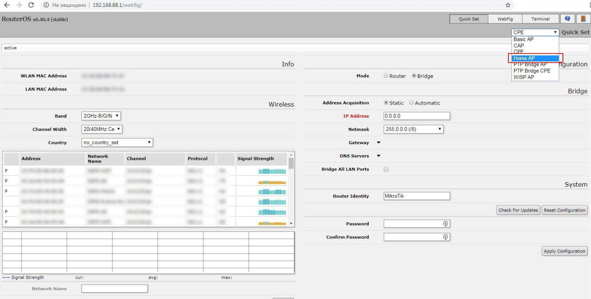Open the Netmask dropdown
This screenshot has width=591, height=299.
413,129
